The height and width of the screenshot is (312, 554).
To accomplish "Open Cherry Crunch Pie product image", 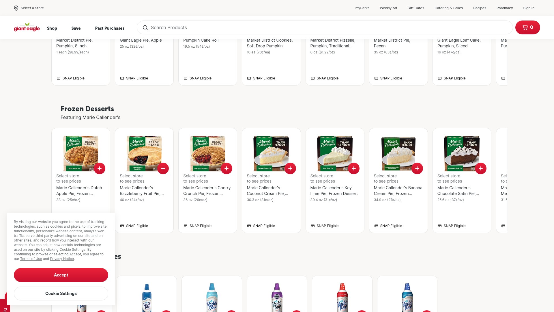I will pos(208,153).
